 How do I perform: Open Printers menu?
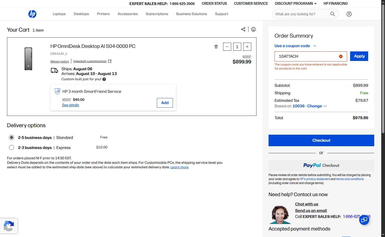click(103, 14)
